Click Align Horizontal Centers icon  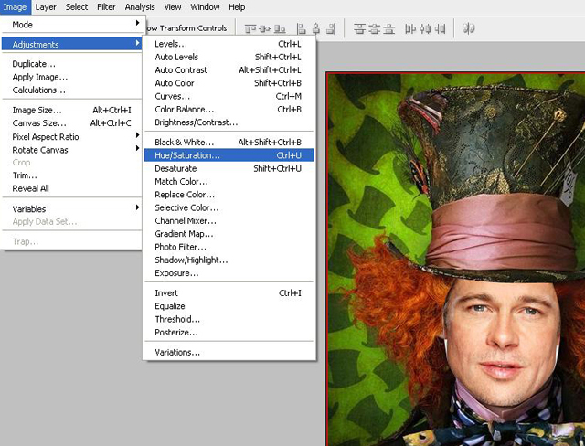pyautogui.click(x=316, y=28)
